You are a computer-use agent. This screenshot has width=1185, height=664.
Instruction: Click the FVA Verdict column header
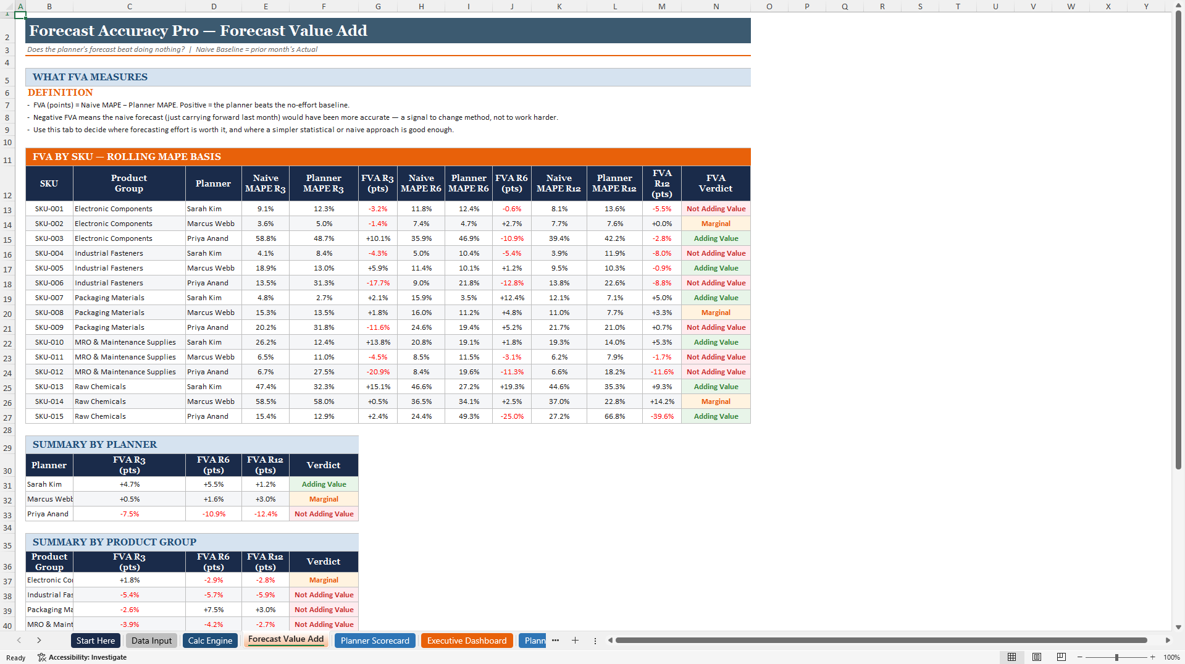(x=716, y=183)
